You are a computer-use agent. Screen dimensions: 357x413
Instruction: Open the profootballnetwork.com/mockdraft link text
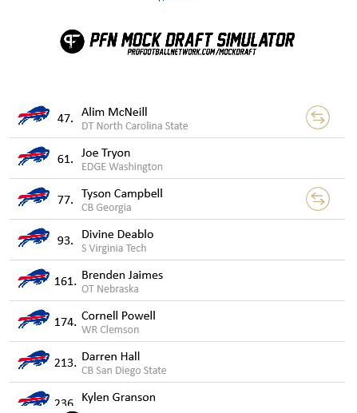192,52
